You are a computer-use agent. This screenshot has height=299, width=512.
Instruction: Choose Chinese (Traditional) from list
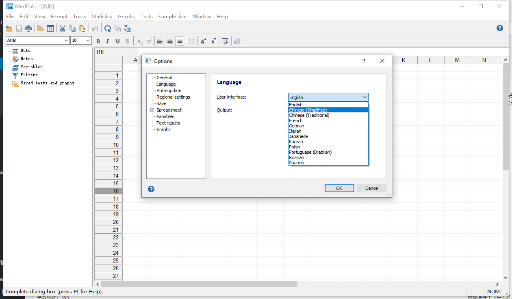point(328,115)
